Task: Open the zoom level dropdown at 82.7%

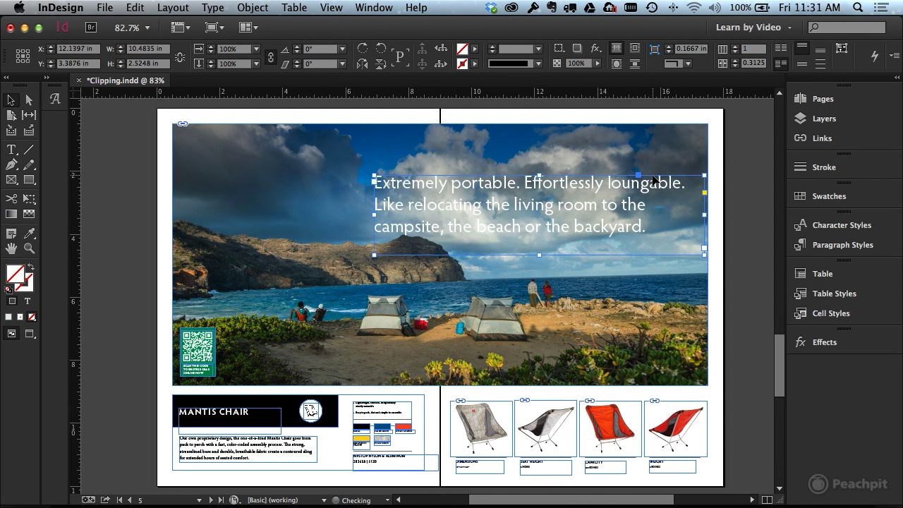Action: (x=132, y=28)
